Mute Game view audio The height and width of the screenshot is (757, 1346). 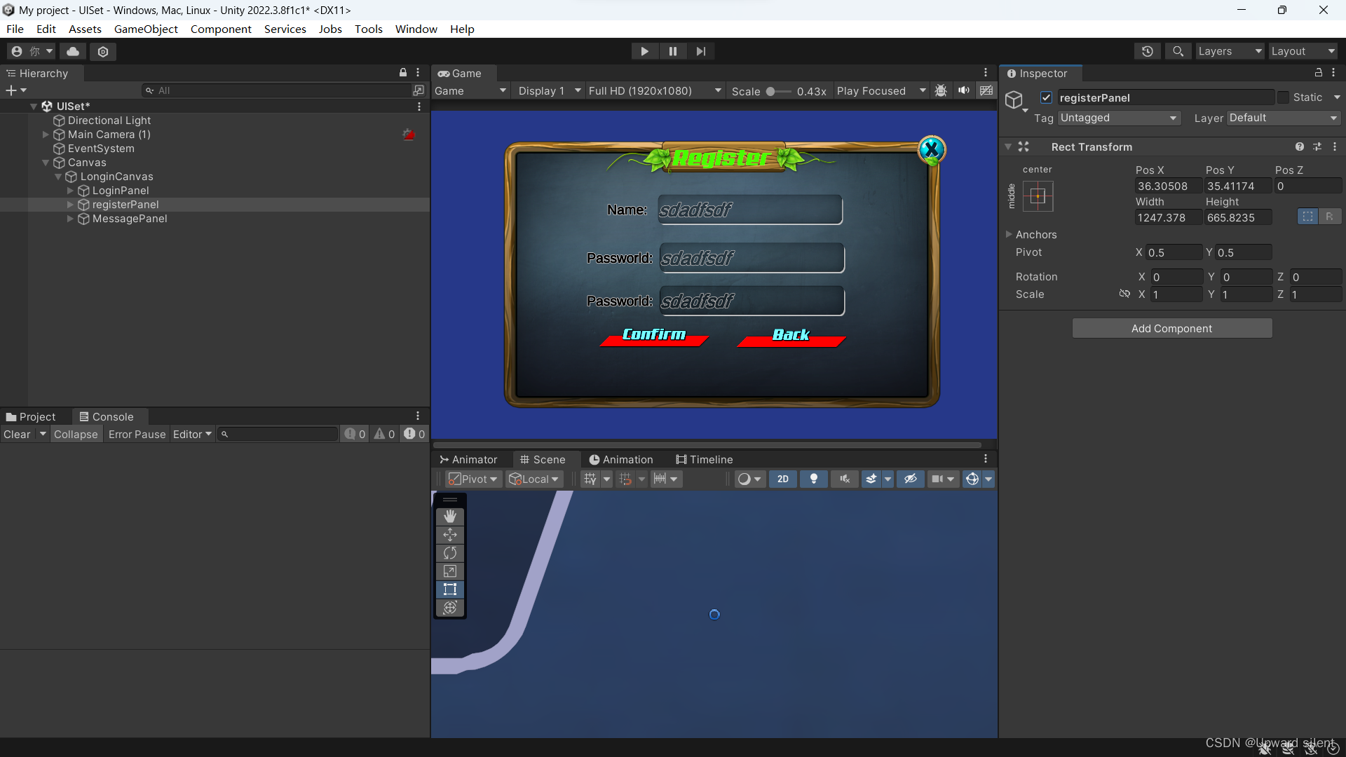point(963,90)
